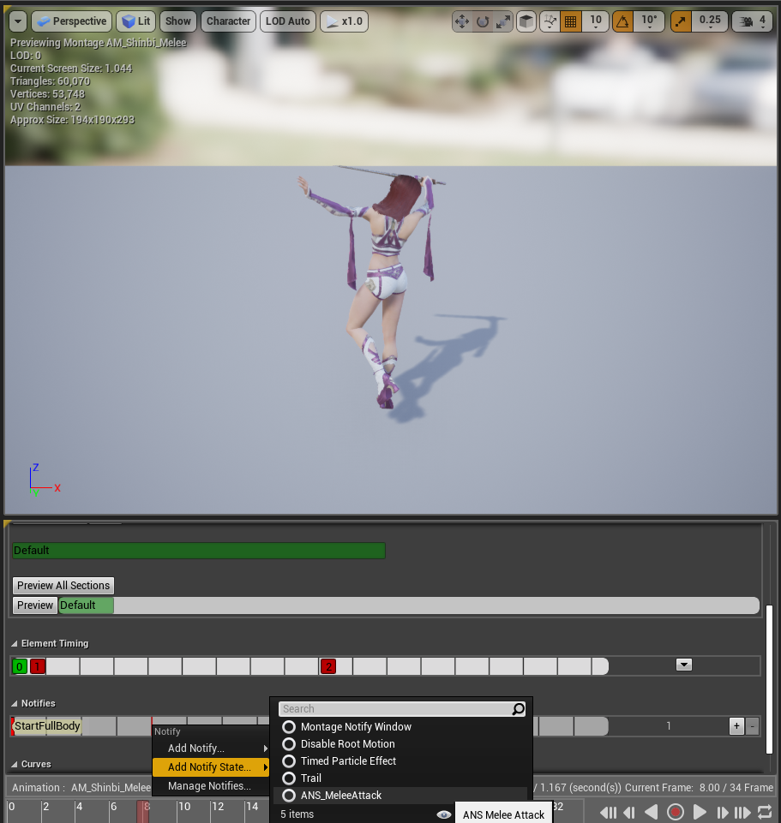Click 'Previewing Montage AM_Shinbi_Melee' text
The image size is (781, 823).
[x=99, y=43]
